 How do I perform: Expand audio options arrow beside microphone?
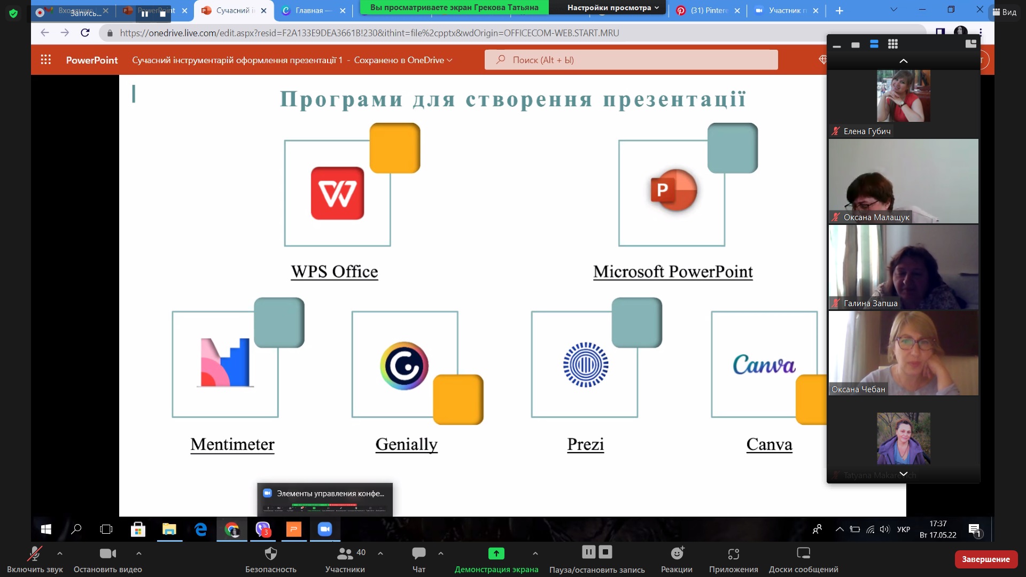coord(60,553)
